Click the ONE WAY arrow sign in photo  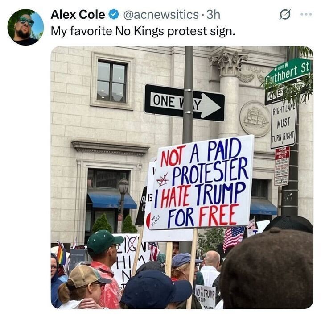coord(185,103)
